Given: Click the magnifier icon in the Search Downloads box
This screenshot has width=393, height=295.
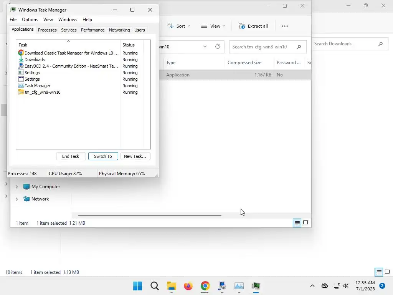Looking at the screenshot, I should coord(380,44).
